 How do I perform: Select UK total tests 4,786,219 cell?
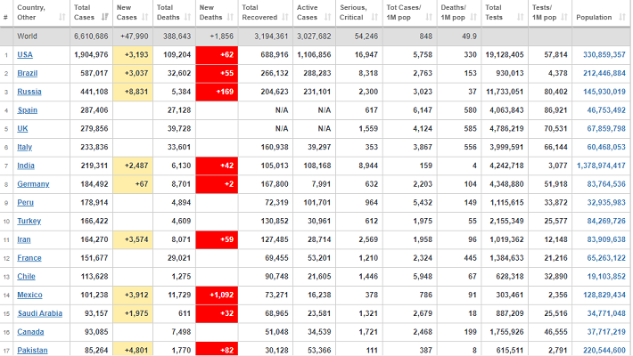coord(505,129)
